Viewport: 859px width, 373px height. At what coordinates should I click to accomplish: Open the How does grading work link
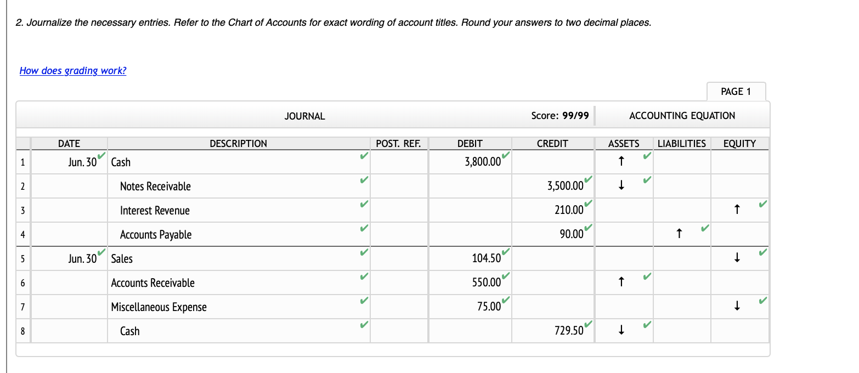coord(72,70)
